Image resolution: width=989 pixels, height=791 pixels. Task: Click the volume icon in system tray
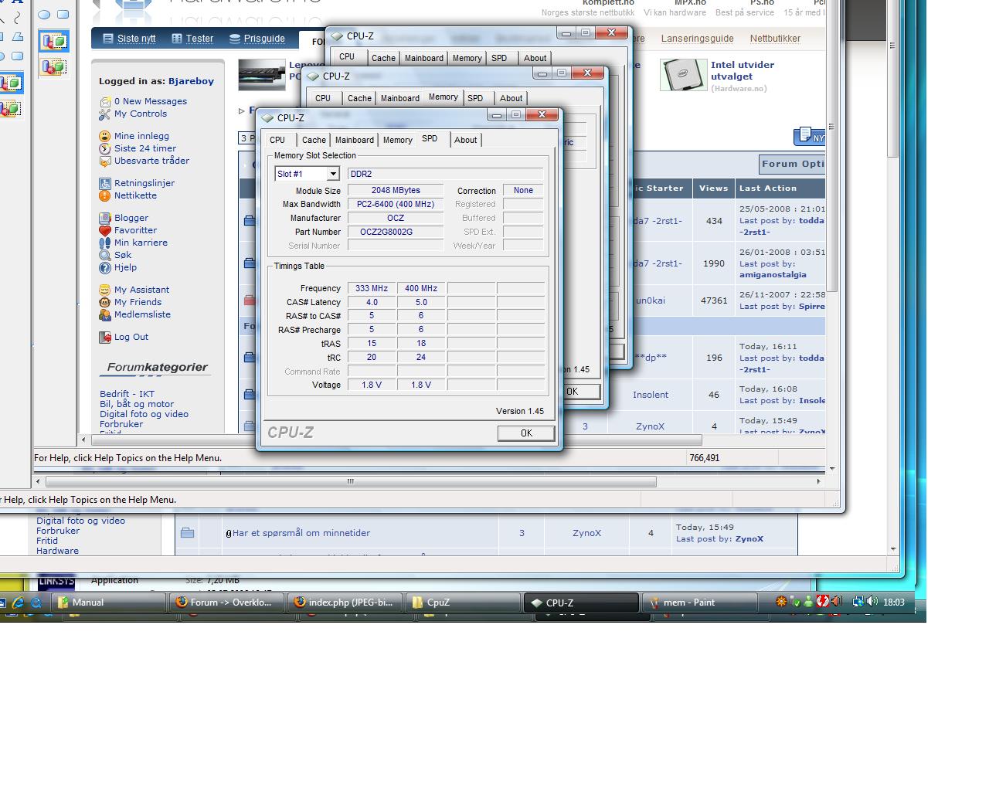tap(872, 602)
